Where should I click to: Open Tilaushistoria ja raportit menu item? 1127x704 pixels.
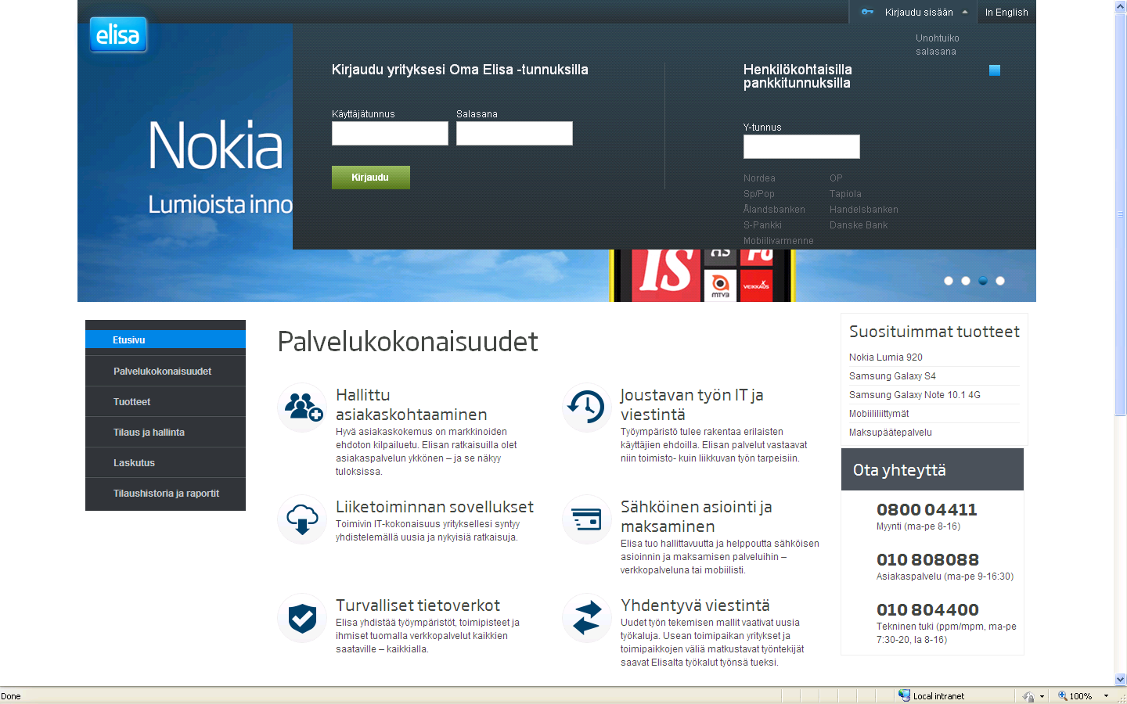click(165, 494)
